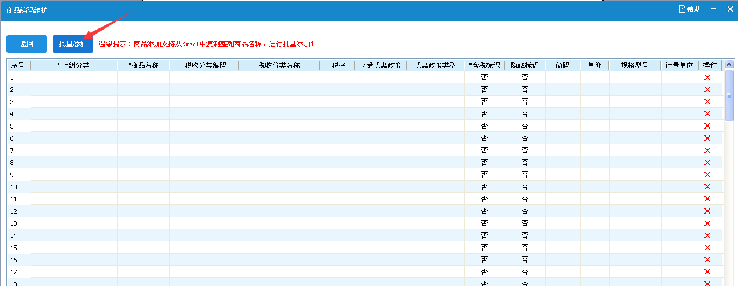The width and height of the screenshot is (738, 286).
Task: Click row 6 税率 input cell
Action: tap(337, 138)
